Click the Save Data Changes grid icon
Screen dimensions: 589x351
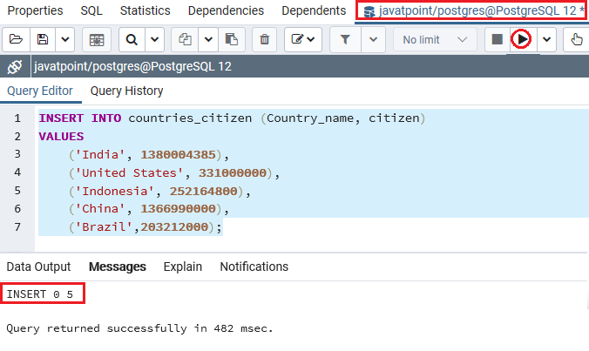point(97,39)
